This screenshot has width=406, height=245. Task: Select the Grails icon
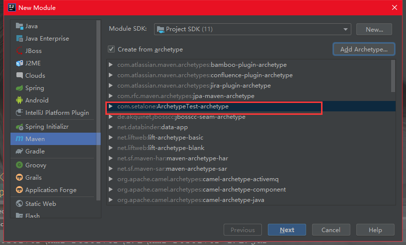pyautogui.click(x=19, y=177)
